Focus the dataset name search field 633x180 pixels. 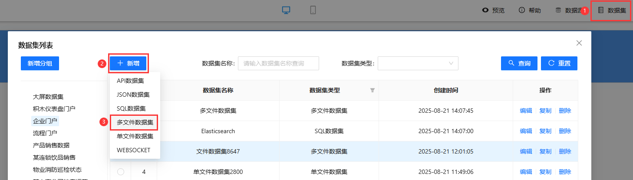[278, 63]
